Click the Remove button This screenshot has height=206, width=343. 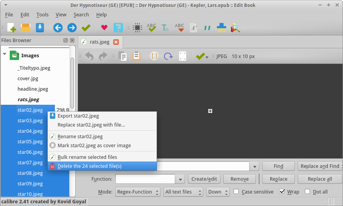[239, 179]
